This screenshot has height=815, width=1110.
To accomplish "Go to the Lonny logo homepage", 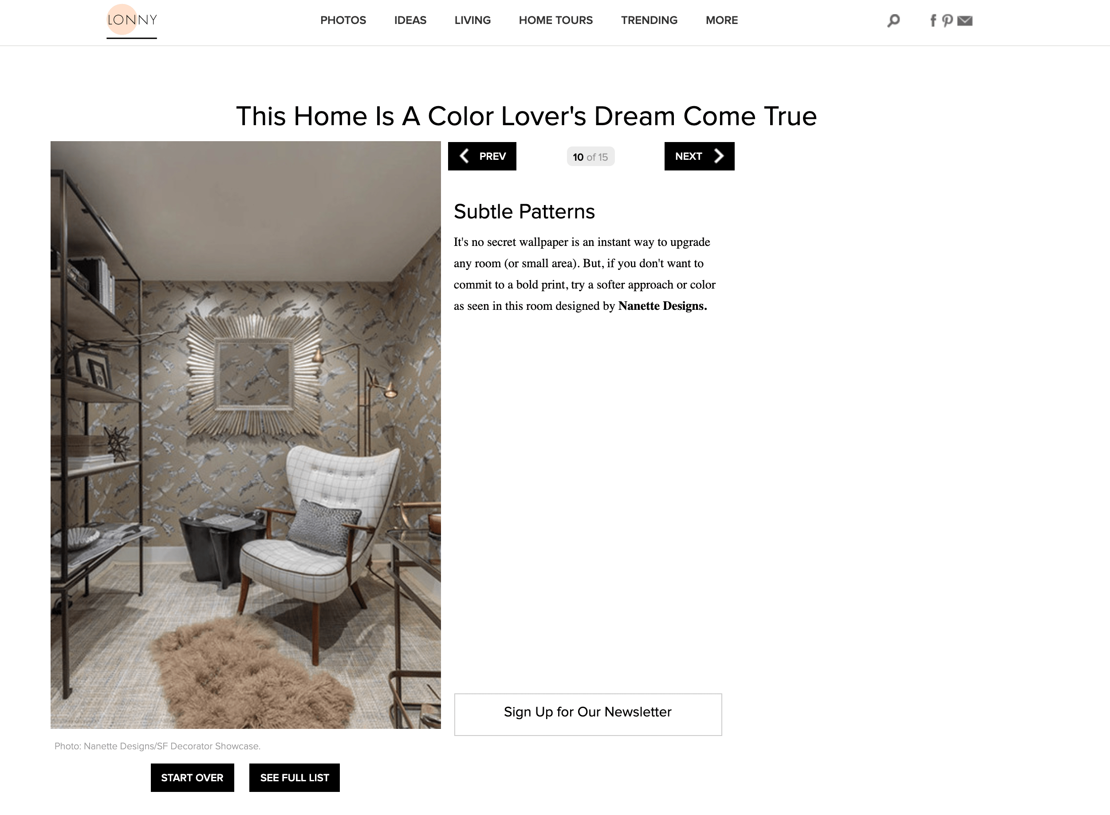I will (132, 20).
